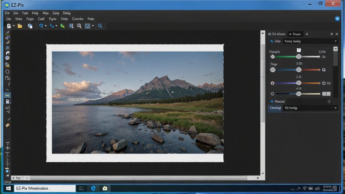The width and height of the screenshot is (345, 194).
Task: Click the taskbar search box labeled EZ-Pix
Action: [45, 188]
